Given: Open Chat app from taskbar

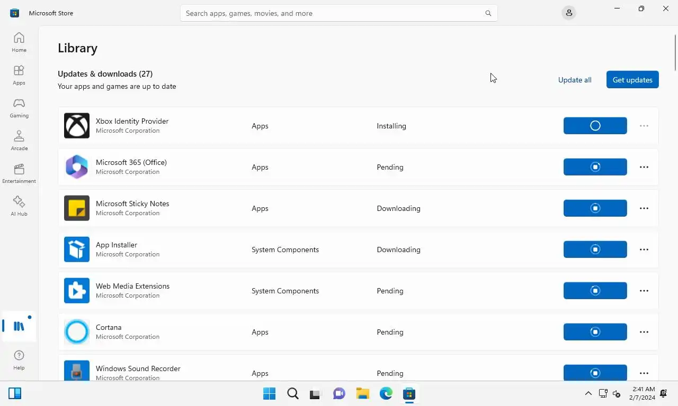Looking at the screenshot, I should point(339,394).
